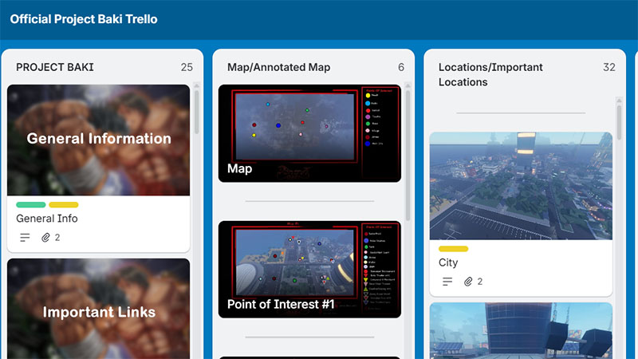This screenshot has width=638, height=359.
Task: Click the Locations/Important Locations list header
Action: pyautogui.click(x=490, y=74)
